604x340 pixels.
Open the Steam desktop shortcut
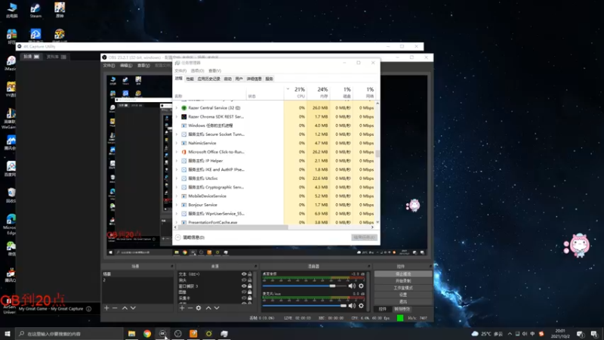[35, 11]
